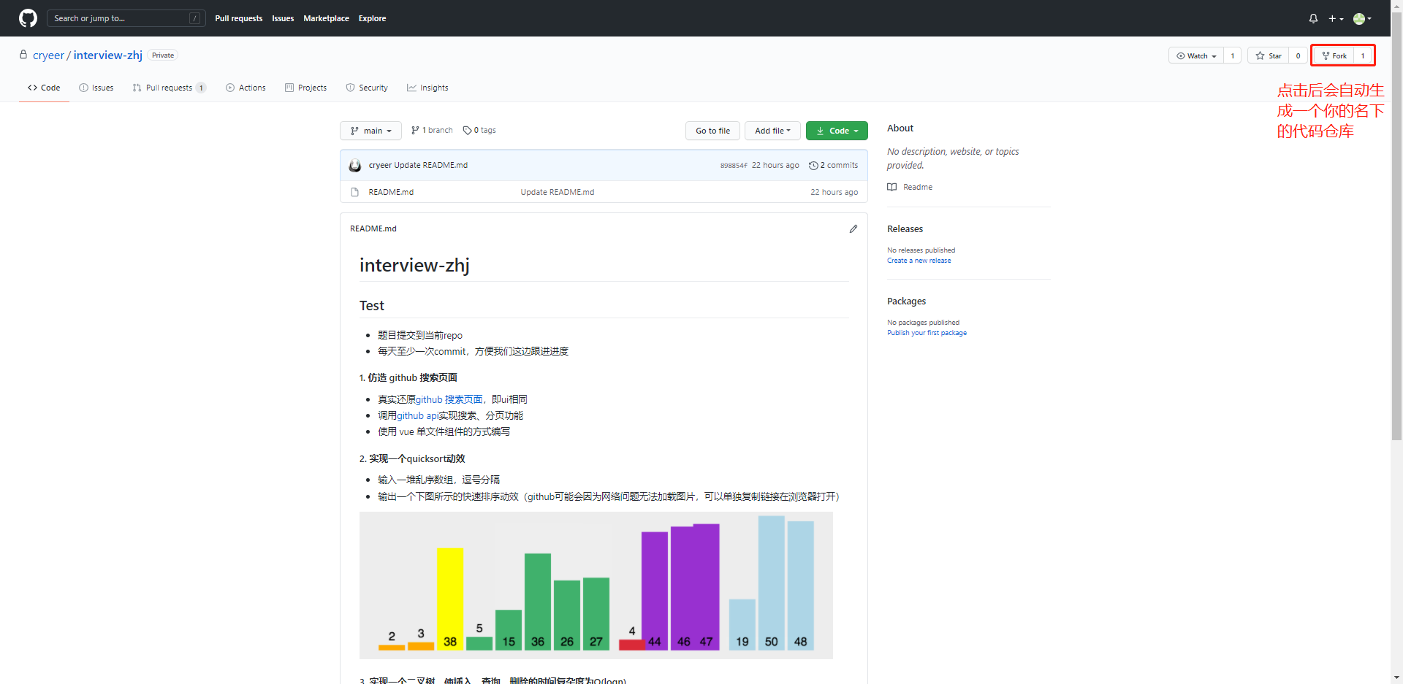Image resolution: width=1403 pixels, height=684 pixels.
Task: Open the main branch selector
Action: (370, 131)
